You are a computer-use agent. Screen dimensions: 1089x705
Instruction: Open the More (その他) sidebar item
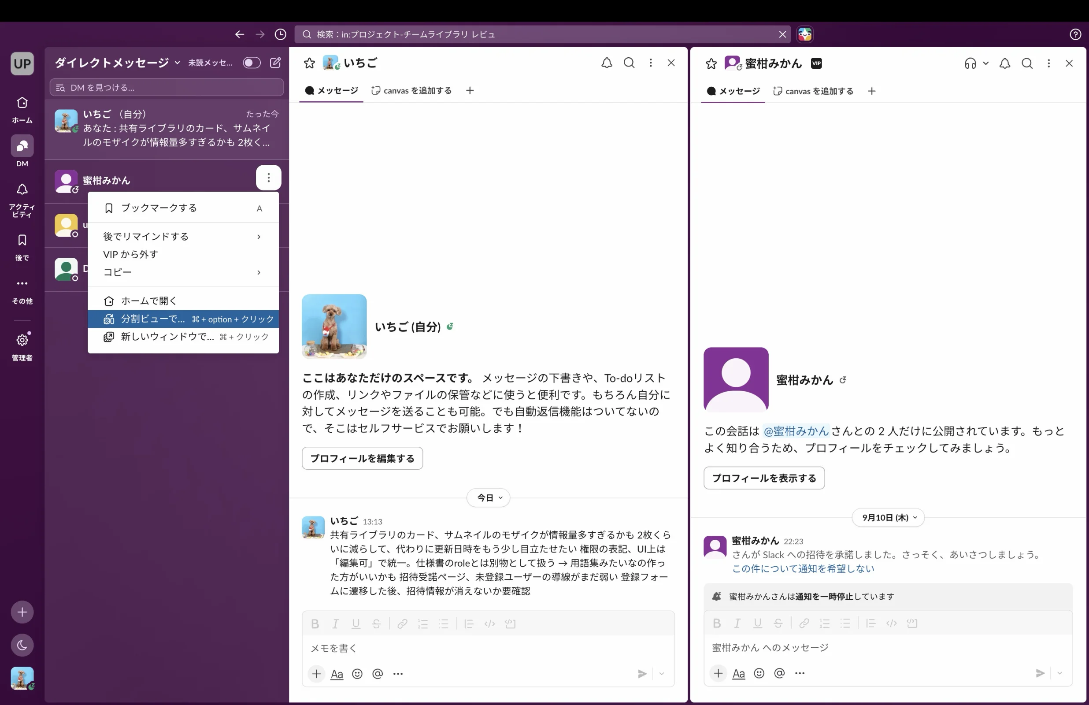22,291
